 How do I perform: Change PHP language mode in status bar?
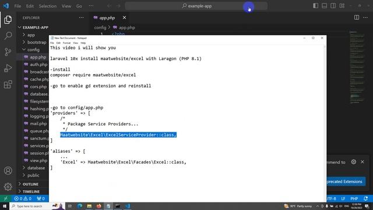point(354,198)
